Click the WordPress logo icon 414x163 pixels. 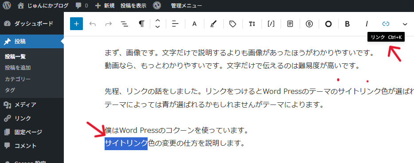pos(7,5)
